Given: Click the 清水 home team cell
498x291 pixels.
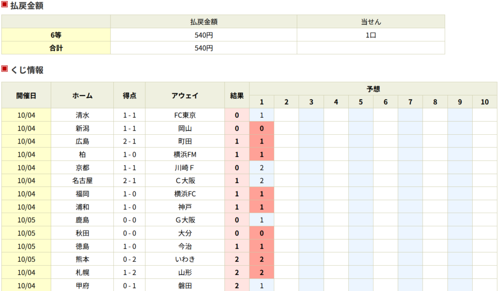Looking at the screenshot, I should 82,115.
